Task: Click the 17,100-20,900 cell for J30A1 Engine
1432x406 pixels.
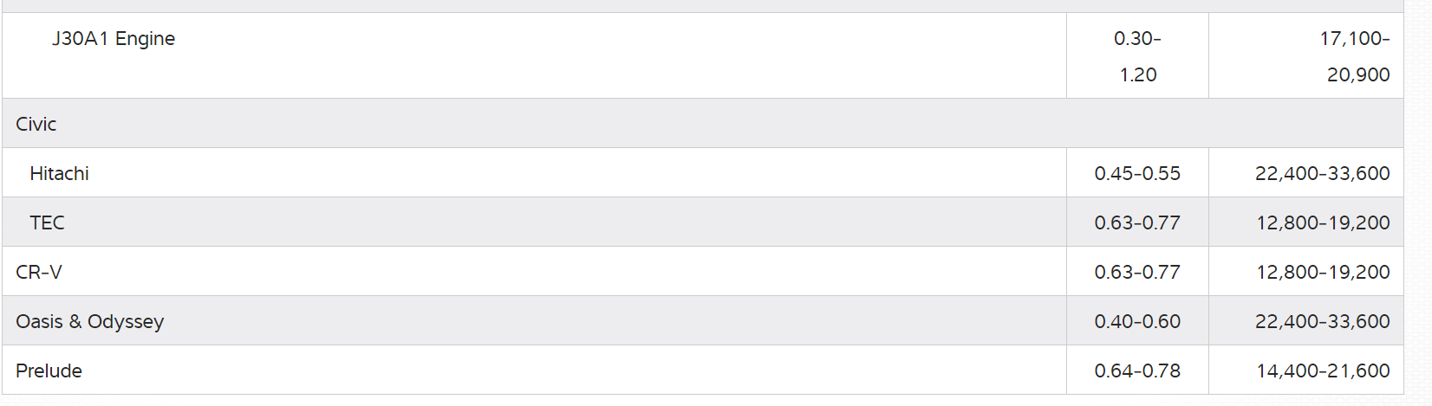Action: [x=1356, y=56]
